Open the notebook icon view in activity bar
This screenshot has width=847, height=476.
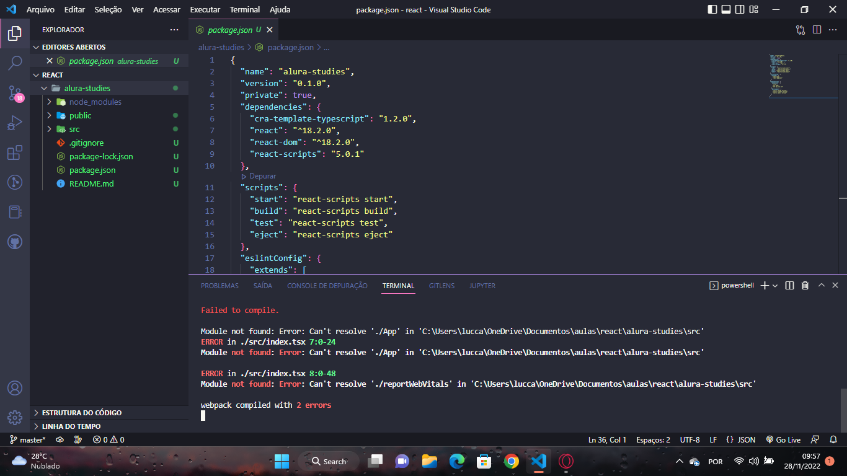pyautogui.click(x=15, y=212)
